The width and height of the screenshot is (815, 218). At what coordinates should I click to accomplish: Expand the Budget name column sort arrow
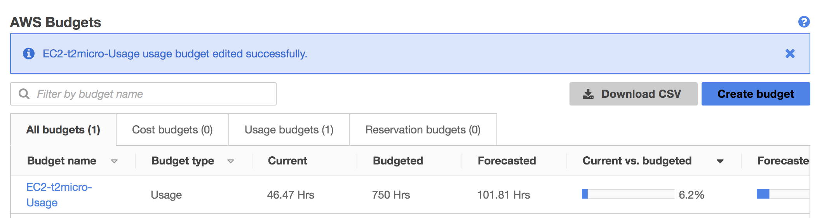pyautogui.click(x=114, y=161)
